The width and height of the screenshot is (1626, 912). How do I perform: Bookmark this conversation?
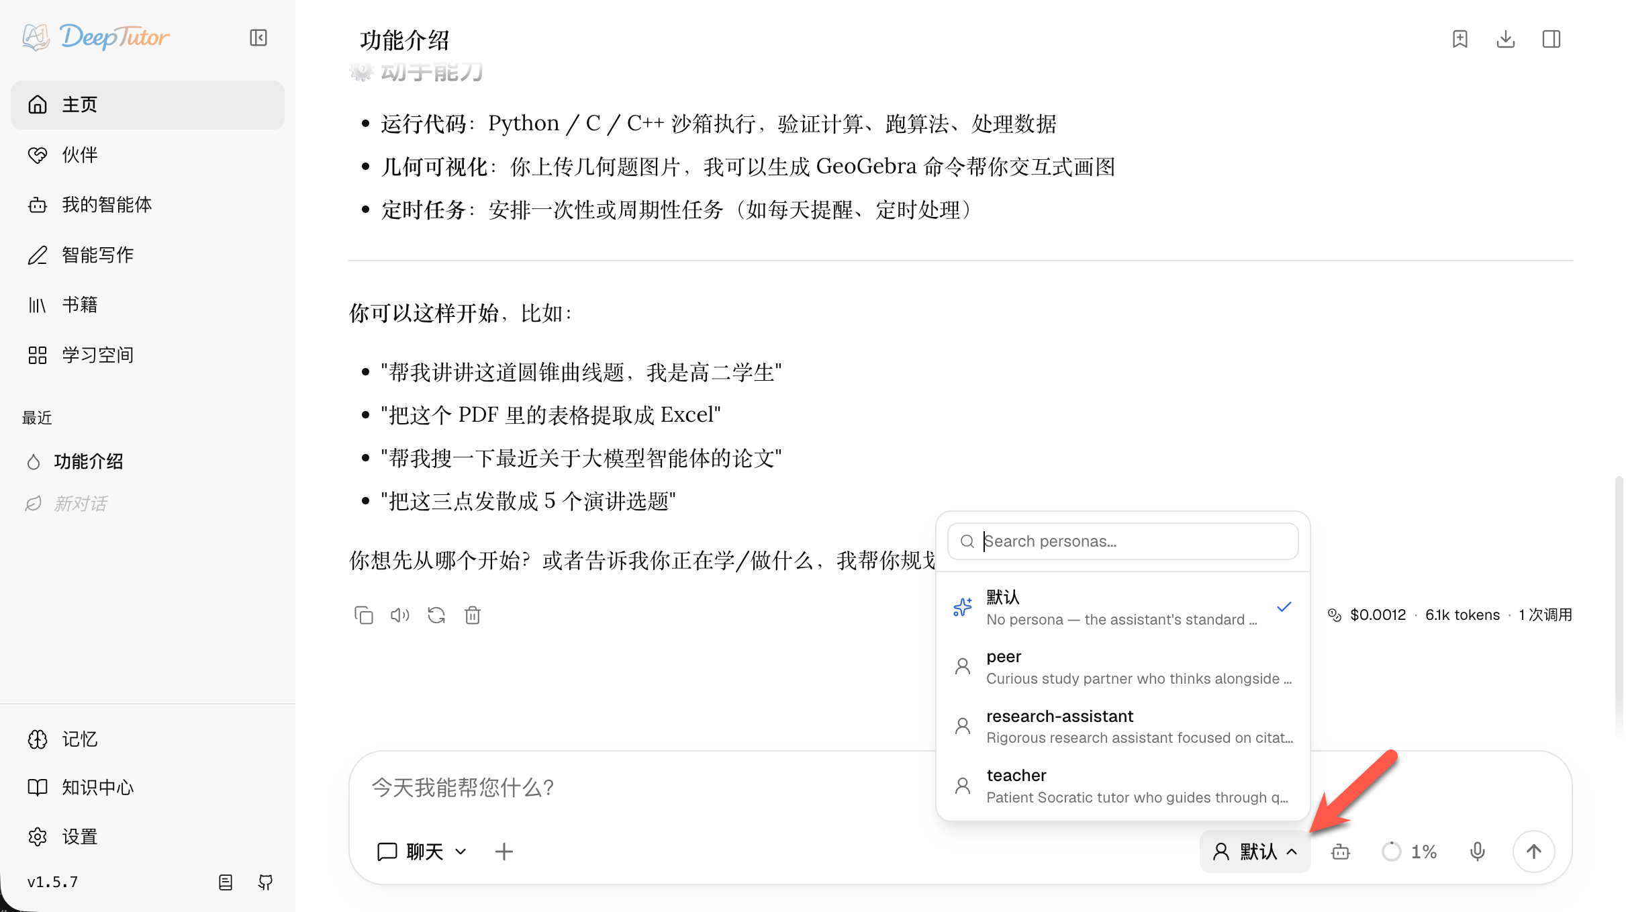[1460, 39]
